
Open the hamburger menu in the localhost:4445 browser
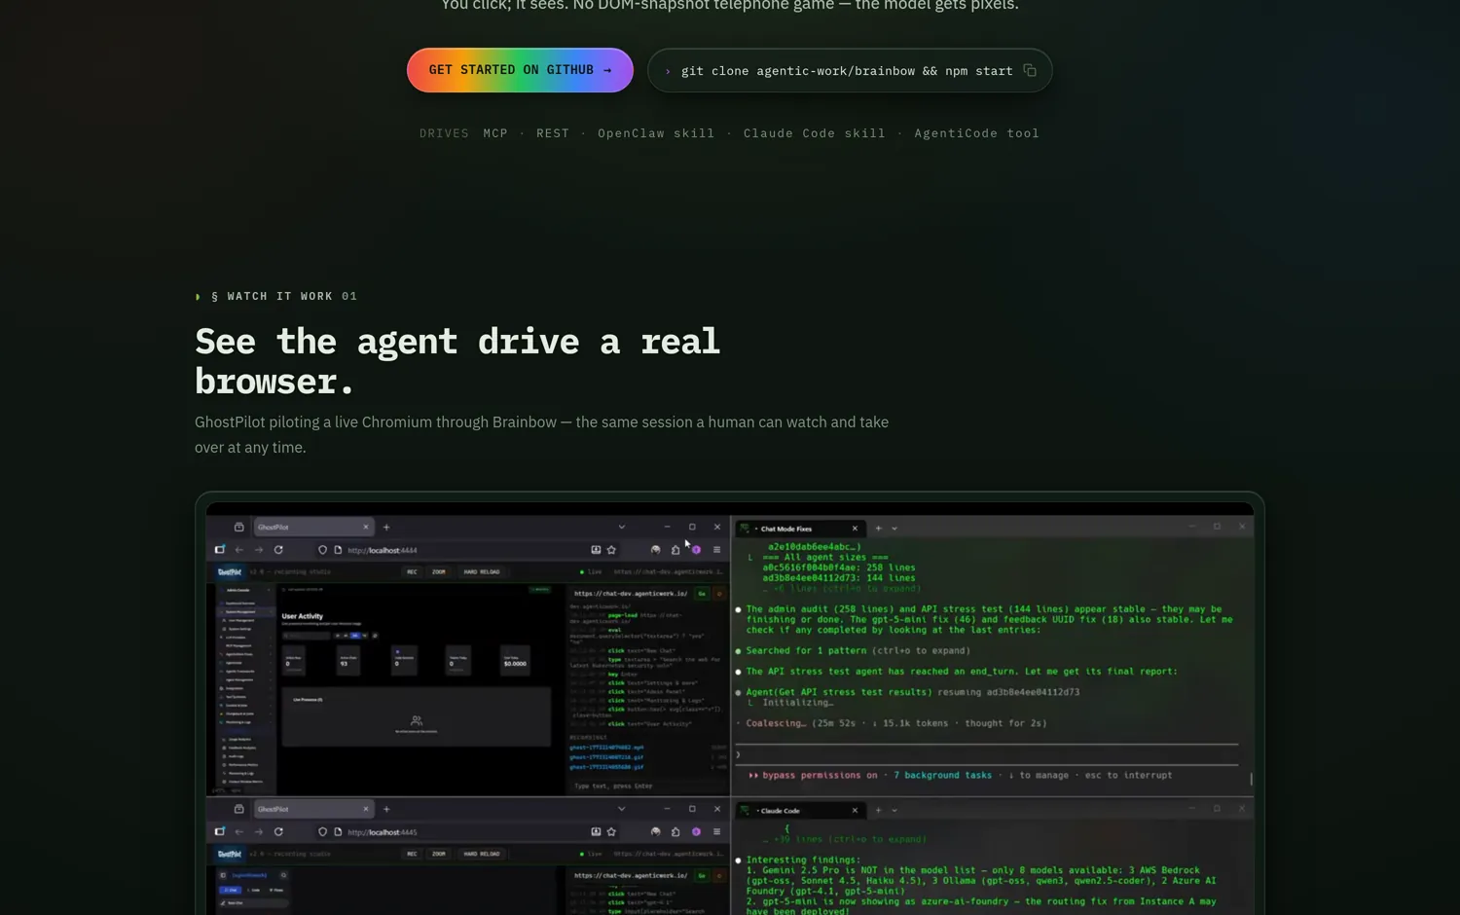717,832
